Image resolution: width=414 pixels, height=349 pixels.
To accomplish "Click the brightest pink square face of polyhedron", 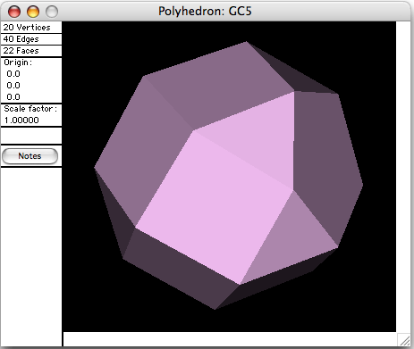I will point(214,208).
